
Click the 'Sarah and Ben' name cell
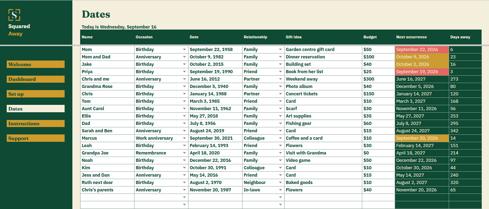107,131
